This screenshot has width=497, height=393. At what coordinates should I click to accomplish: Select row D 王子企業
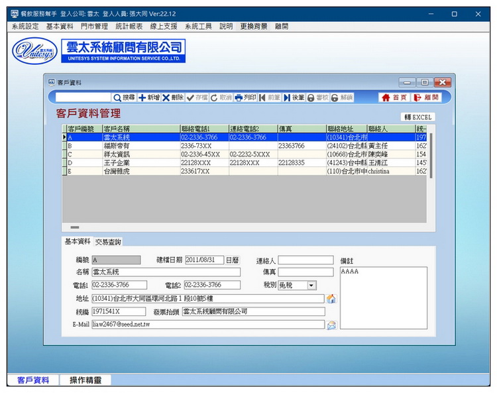pos(245,163)
